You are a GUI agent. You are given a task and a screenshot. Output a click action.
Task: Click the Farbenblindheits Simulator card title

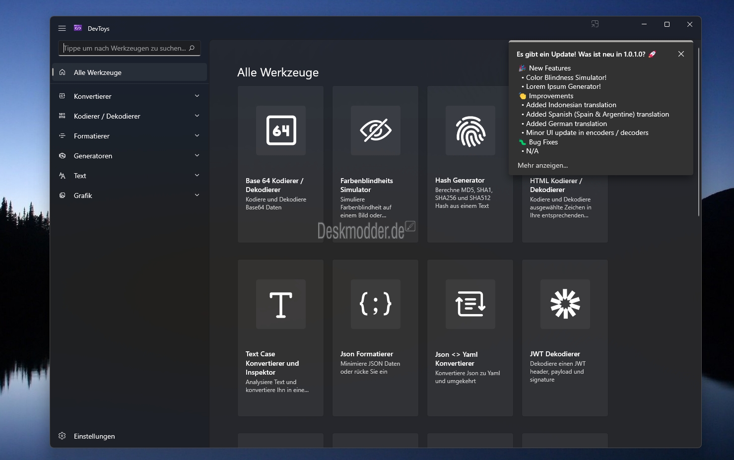367,185
